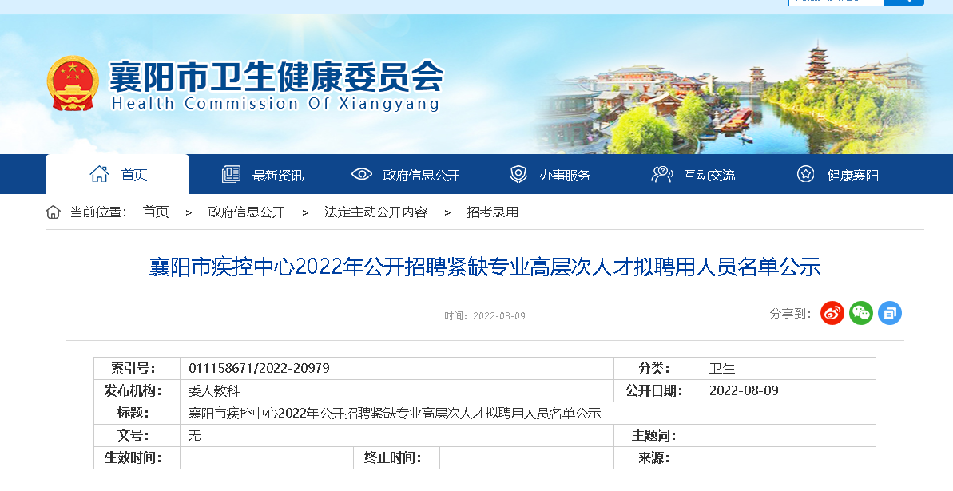Click the people icon beside 互动交流
This screenshot has width=953, height=491.
(x=661, y=174)
